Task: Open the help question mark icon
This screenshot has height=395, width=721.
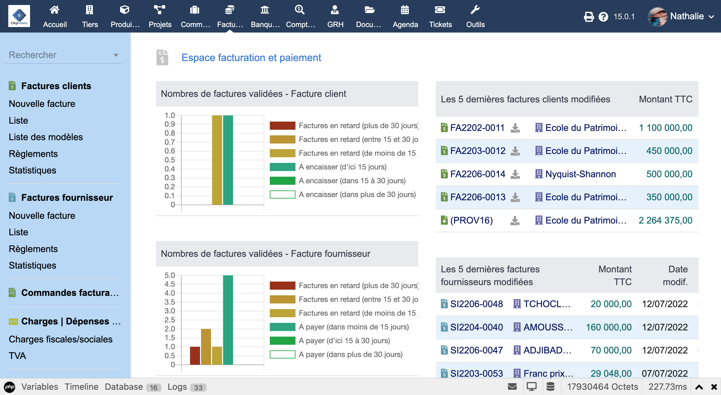Action: click(x=603, y=17)
